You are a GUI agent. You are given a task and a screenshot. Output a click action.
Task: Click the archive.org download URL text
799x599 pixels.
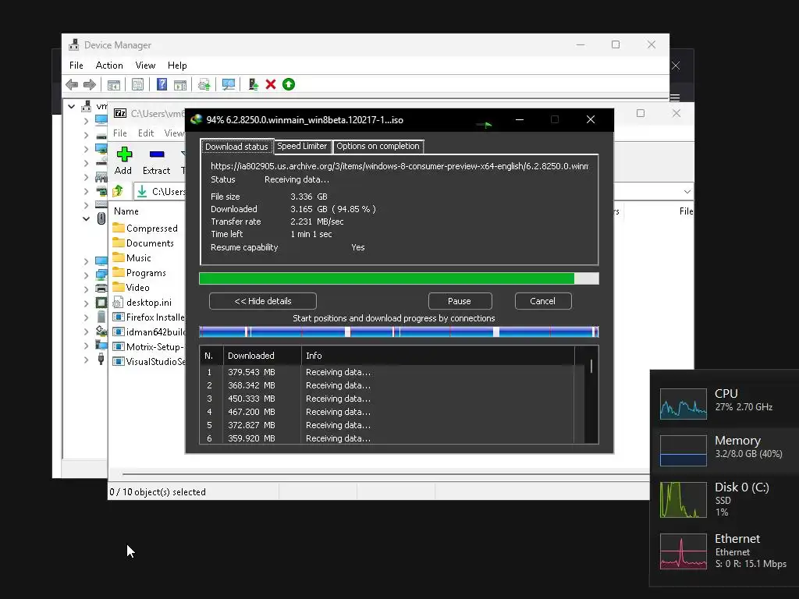click(x=399, y=166)
